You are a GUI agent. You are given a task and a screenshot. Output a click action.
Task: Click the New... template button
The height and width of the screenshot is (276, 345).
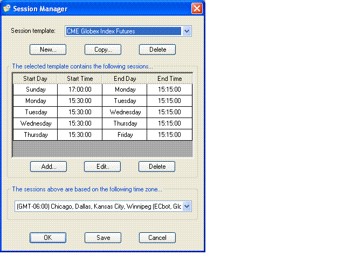[48, 50]
